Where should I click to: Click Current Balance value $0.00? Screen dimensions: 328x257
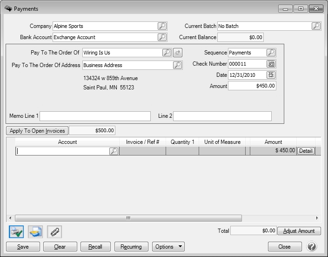pyautogui.click(x=241, y=37)
